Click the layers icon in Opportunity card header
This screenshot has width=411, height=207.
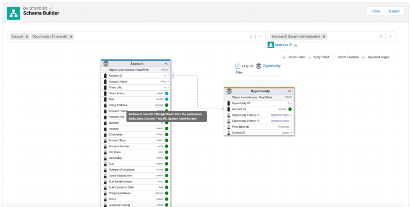point(229,91)
